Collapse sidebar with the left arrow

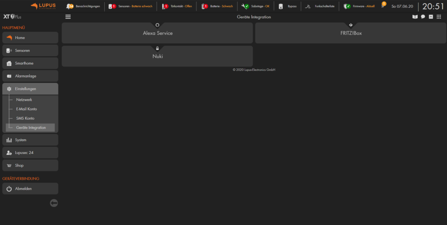pos(54,203)
